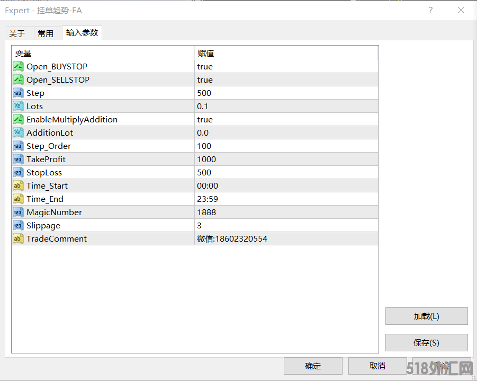Image resolution: width=477 pixels, height=381 pixels.
Task: Click the Open_BUYSTOP boolean type icon
Action: coord(18,67)
